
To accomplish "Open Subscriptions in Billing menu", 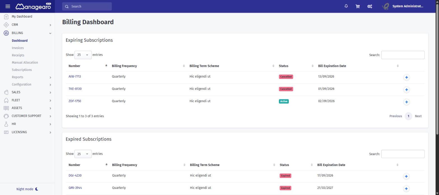I will pos(22,70).
